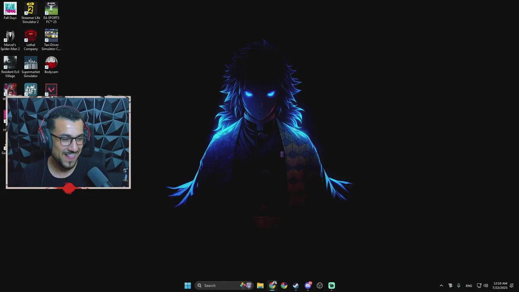The height and width of the screenshot is (292, 519).
Task: Open the volume speaker tray icon
Action: [486, 286]
